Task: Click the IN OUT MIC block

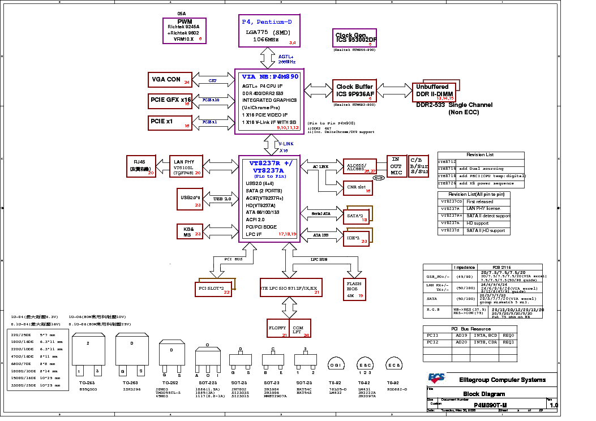Action: pyautogui.click(x=396, y=166)
